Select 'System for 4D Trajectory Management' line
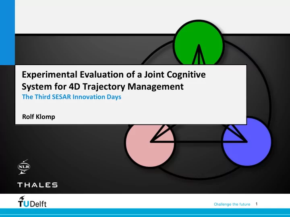The width and height of the screenshot is (290, 217). [103, 86]
